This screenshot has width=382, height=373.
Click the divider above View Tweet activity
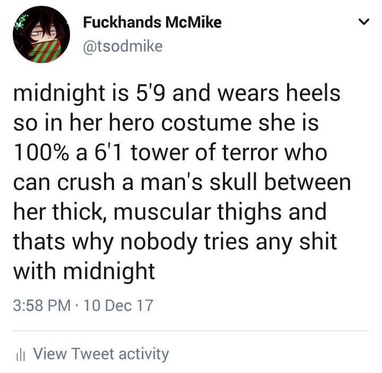(x=191, y=331)
